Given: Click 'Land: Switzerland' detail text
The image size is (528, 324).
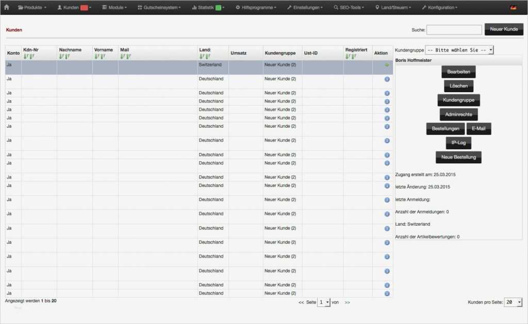Looking at the screenshot, I should click(x=412, y=224).
